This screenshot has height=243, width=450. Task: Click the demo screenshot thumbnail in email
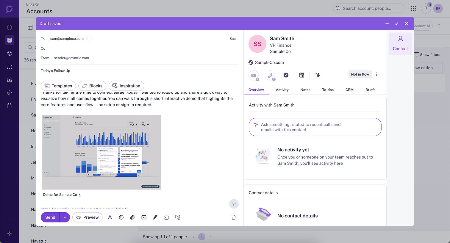pos(101,152)
